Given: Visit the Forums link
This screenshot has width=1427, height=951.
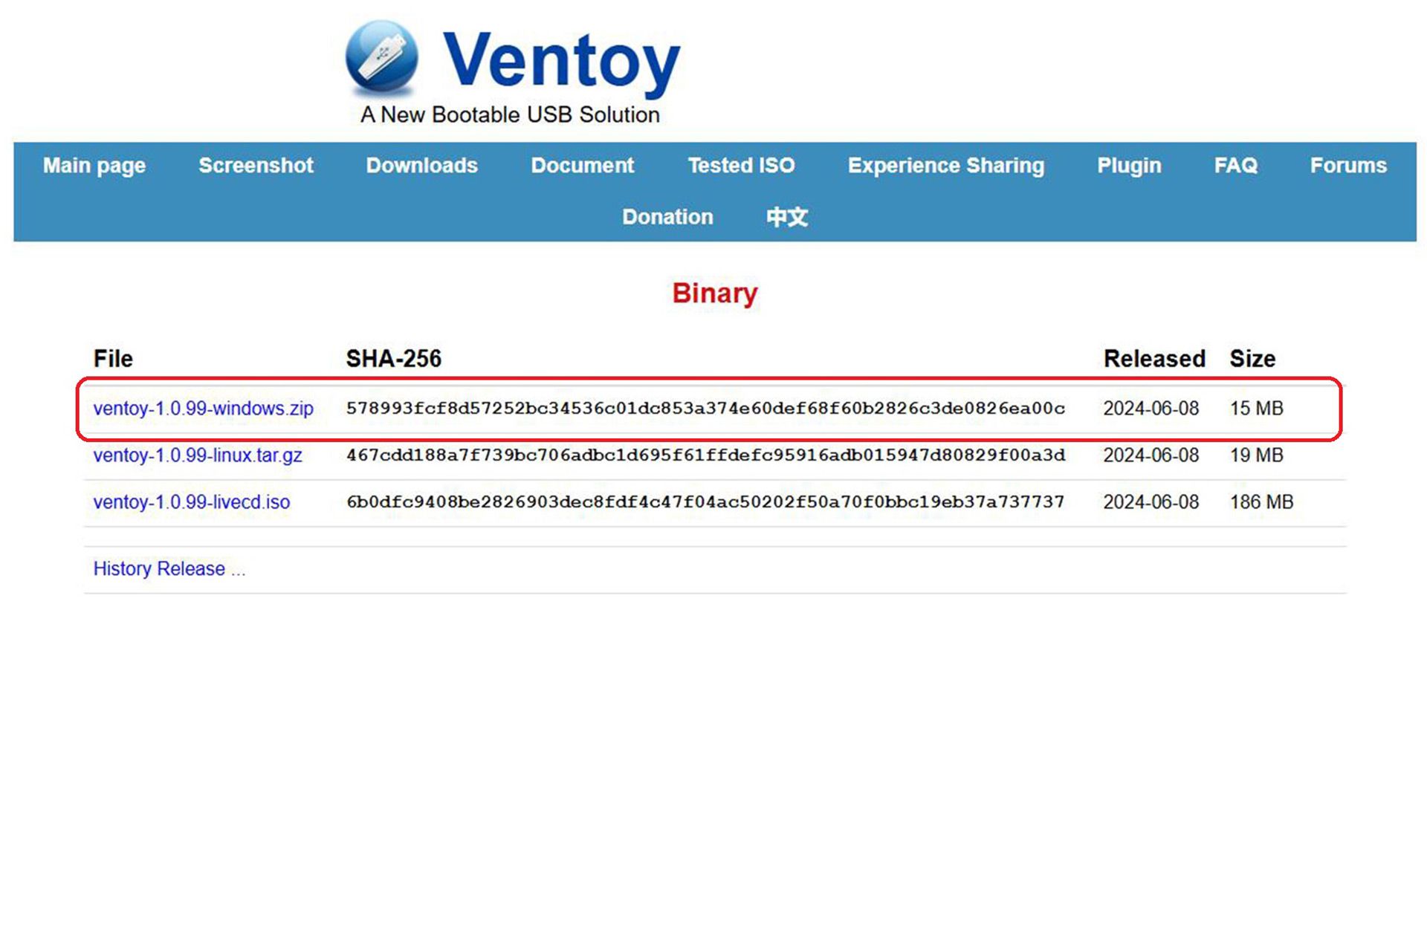Looking at the screenshot, I should coord(1348,166).
